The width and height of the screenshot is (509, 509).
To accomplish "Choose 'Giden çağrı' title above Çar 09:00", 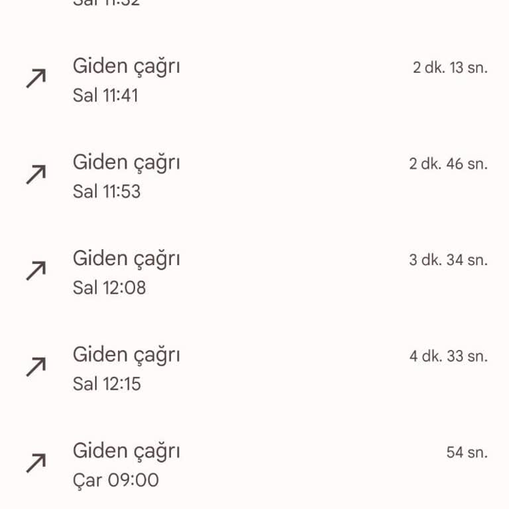I will coord(126,451).
